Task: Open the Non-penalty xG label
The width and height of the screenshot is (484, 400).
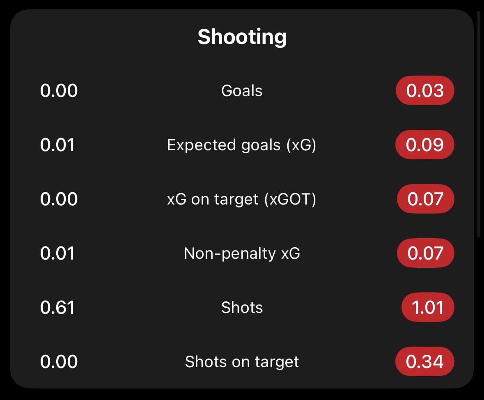Action: (242, 253)
